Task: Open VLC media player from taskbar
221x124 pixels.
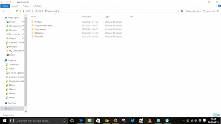Action: coord(150,121)
